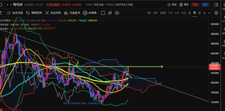Click moving average value 209,670
225x111 pixels.
[93, 21]
